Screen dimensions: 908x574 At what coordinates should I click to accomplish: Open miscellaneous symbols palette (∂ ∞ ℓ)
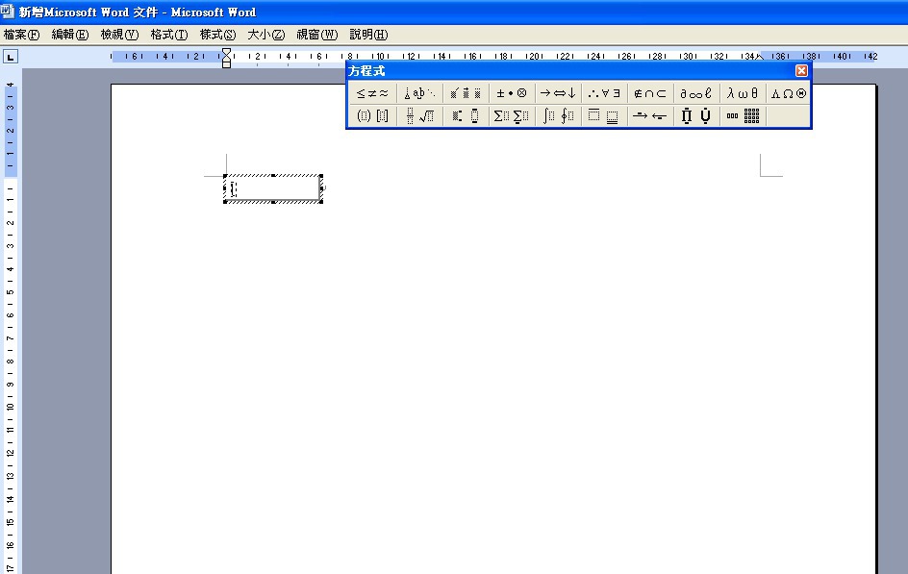696,93
